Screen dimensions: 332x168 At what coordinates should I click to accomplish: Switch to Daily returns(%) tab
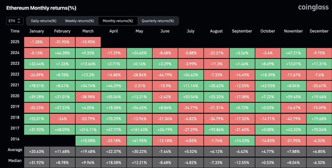[44, 21]
